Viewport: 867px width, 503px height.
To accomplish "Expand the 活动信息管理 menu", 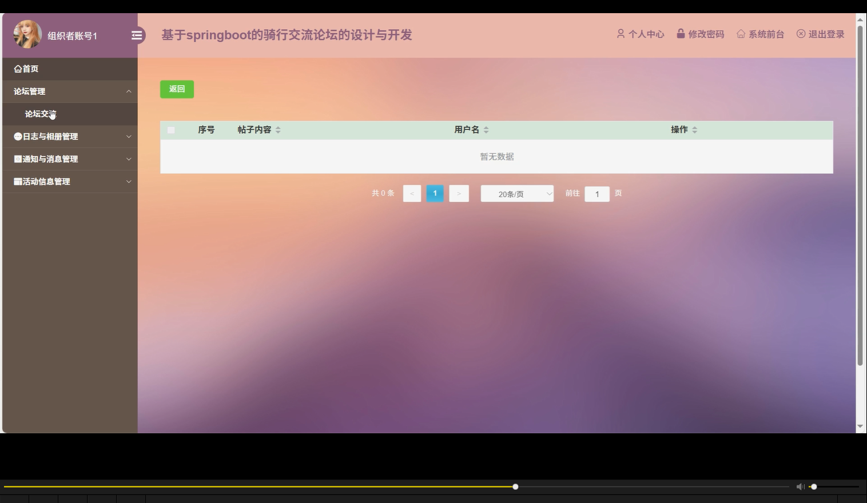I will coord(70,181).
